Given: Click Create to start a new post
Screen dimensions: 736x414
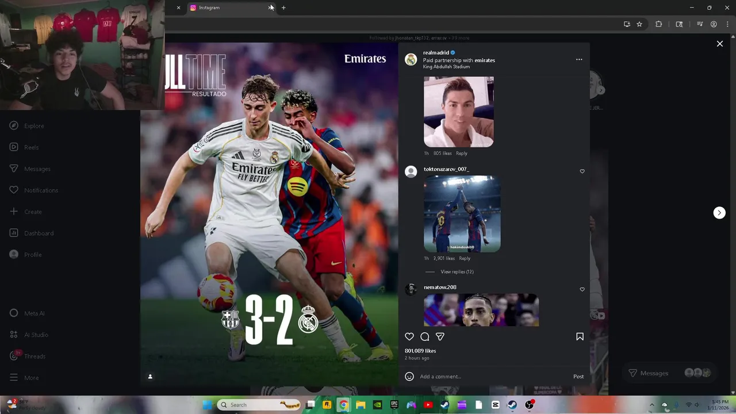Looking at the screenshot, I should point(26,212).
